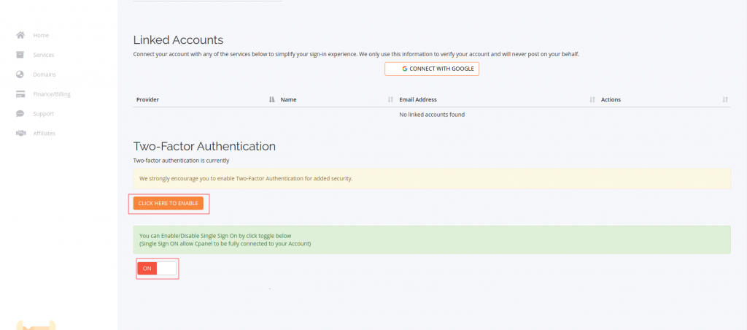The width and height of the screenshot is (747, 330).
Task: Click the Name column header text
Action: coord(288,100)
